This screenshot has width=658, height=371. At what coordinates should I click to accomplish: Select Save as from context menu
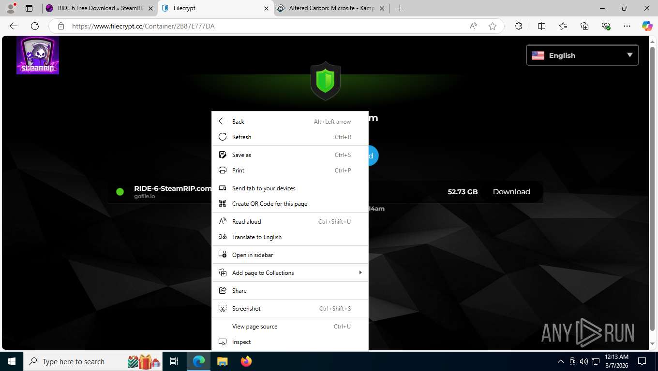pyautogui.click(x=290, y=155)
